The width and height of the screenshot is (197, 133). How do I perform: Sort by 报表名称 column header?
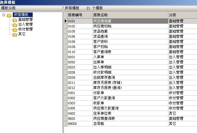[x=130, y=15]
